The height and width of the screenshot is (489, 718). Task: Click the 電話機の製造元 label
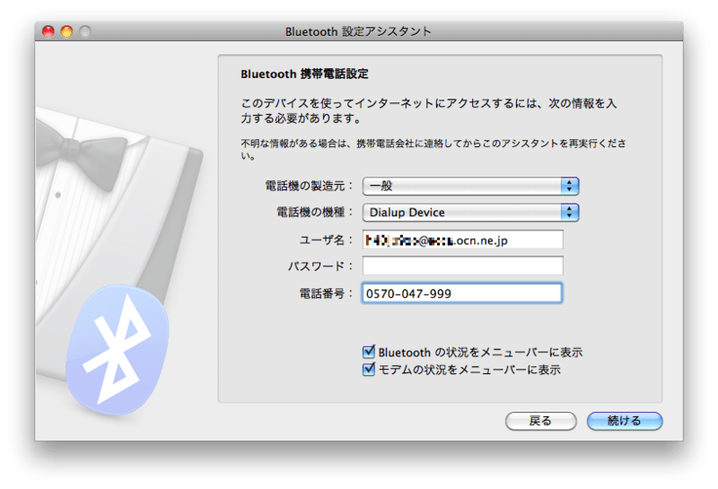pos(310,186)
